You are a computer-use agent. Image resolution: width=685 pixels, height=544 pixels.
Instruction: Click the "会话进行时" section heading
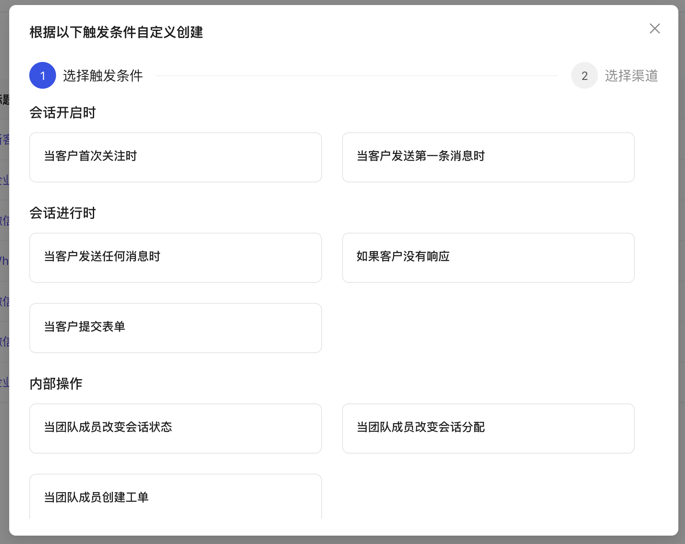point(63,213)
